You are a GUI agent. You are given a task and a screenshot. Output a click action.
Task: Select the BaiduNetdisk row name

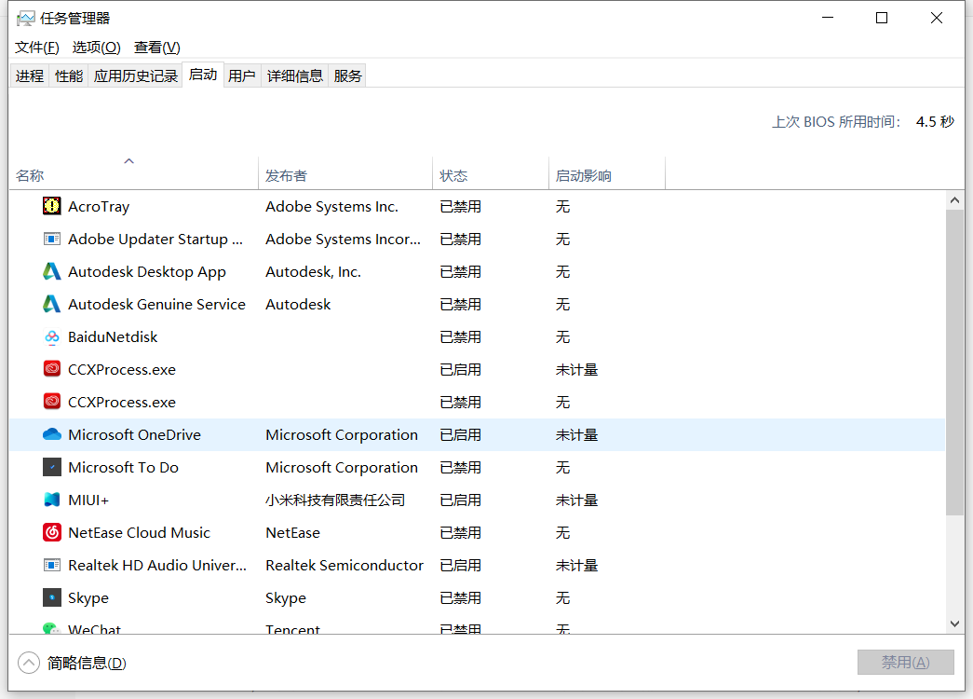click(113, 336)
